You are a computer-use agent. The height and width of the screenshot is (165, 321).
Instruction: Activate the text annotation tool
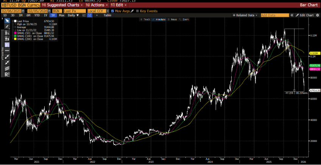pos(7,44)
